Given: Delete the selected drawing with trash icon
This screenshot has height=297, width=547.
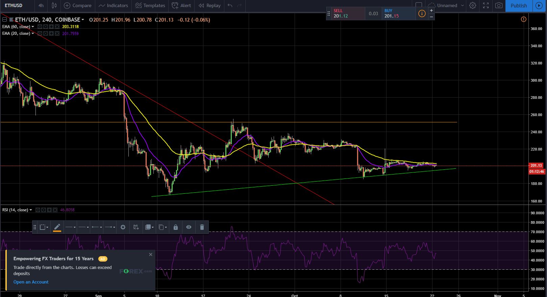Looking at the screenshot, I should pyautogui.click(x=202, y=227).
